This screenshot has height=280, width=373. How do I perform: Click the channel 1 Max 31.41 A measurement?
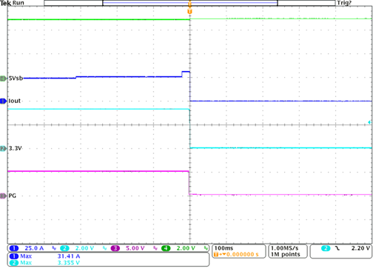point(44,256)
